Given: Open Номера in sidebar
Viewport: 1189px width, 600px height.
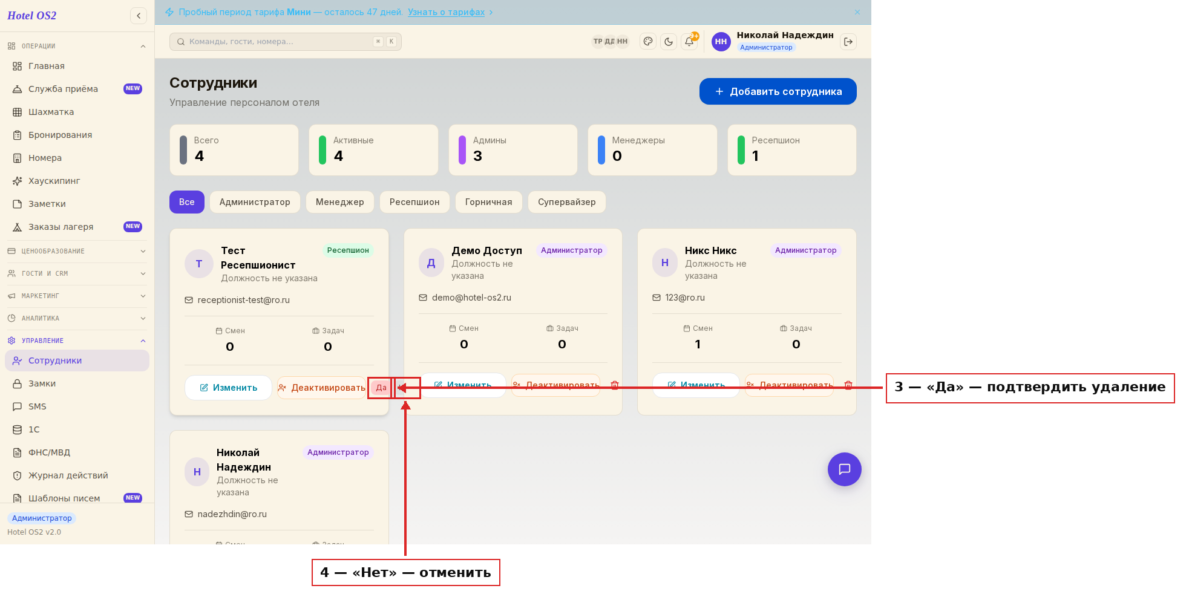Looking at the screenshot, I should (77, 158).
